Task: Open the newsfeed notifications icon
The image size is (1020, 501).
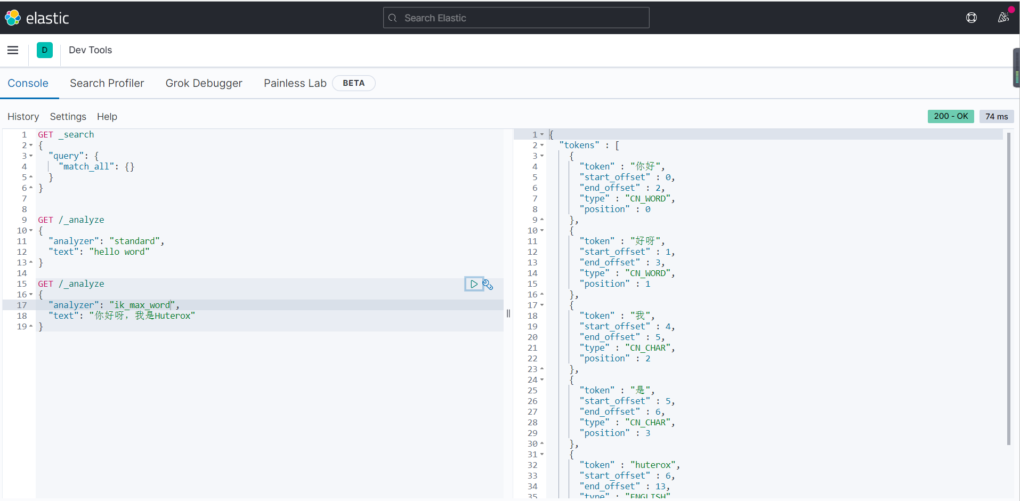Action: [1003, 18]
